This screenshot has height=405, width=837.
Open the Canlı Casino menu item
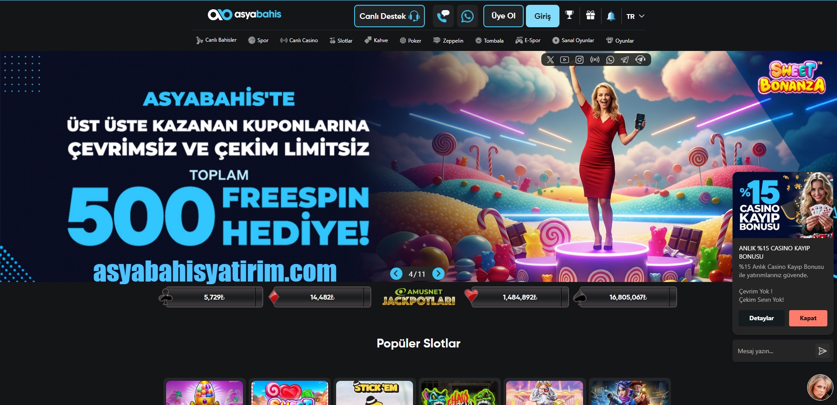299,40
